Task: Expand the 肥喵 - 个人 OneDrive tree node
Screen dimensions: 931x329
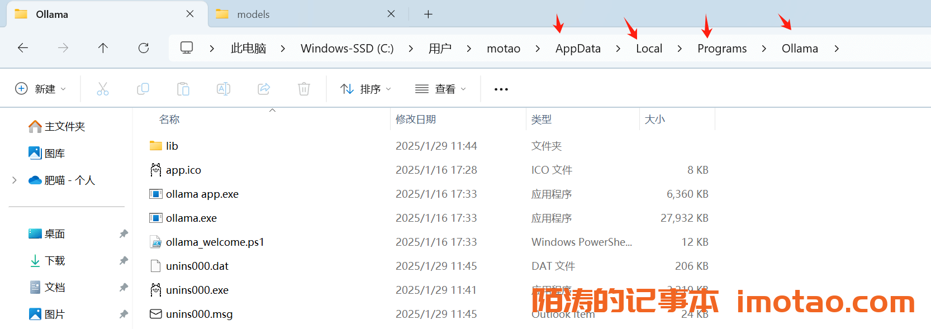Action: click(x=15, y=180)
